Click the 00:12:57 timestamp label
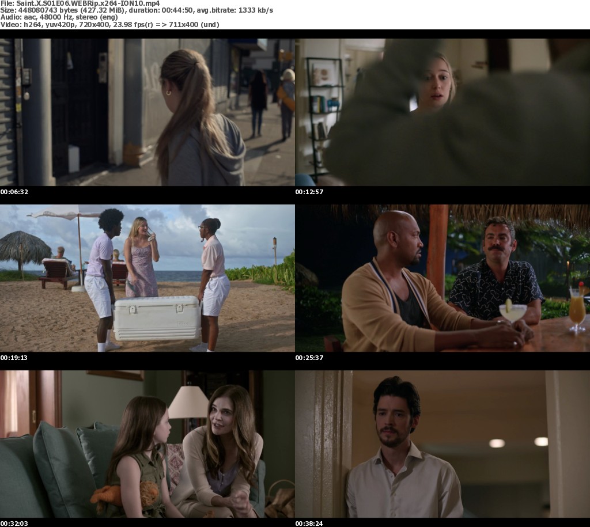Image resolution: width=590 pixels, height=527 pixels. tap(309, 192)
